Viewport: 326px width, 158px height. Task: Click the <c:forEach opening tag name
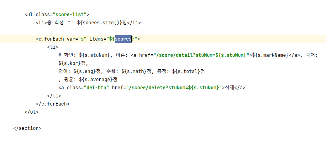point(50,39)
